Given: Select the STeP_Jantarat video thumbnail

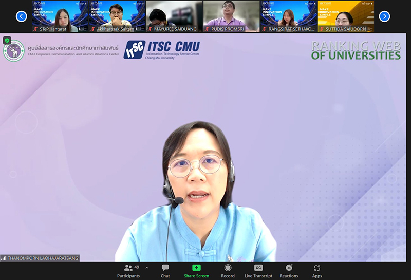Looking at the screenshot, I should pyautogui.click(x=60, y=16).
